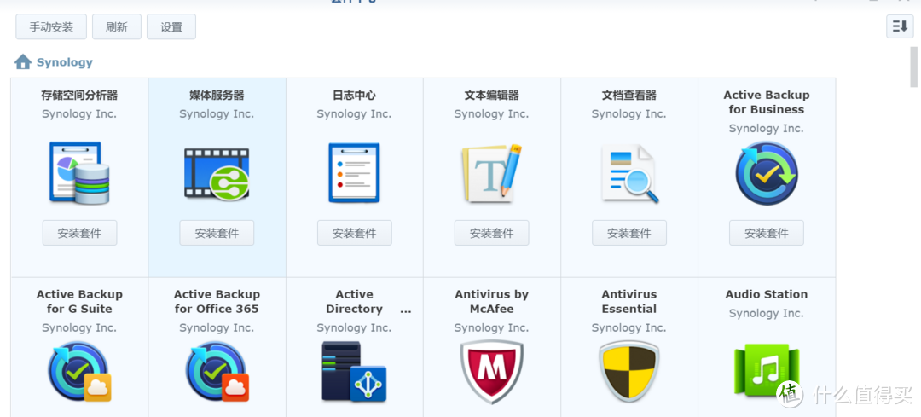This screenshot has height=417, width=921.
Task: Open the 设置 (Settings) button
Action: point(171,27)
